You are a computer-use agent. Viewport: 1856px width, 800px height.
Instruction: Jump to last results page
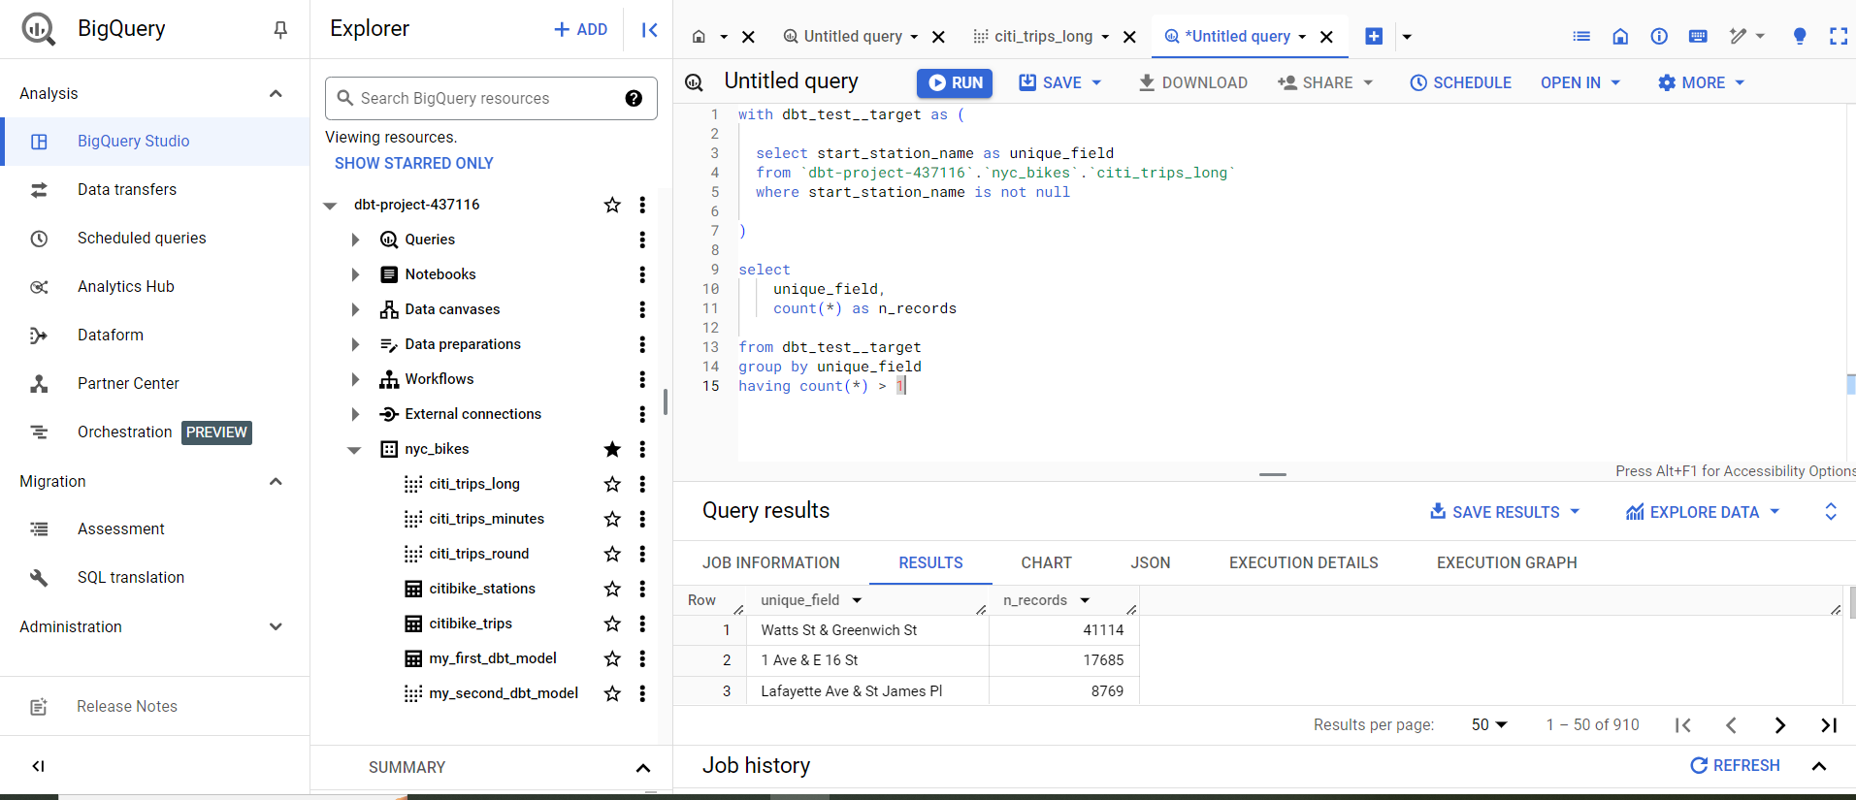[1829, 725]
